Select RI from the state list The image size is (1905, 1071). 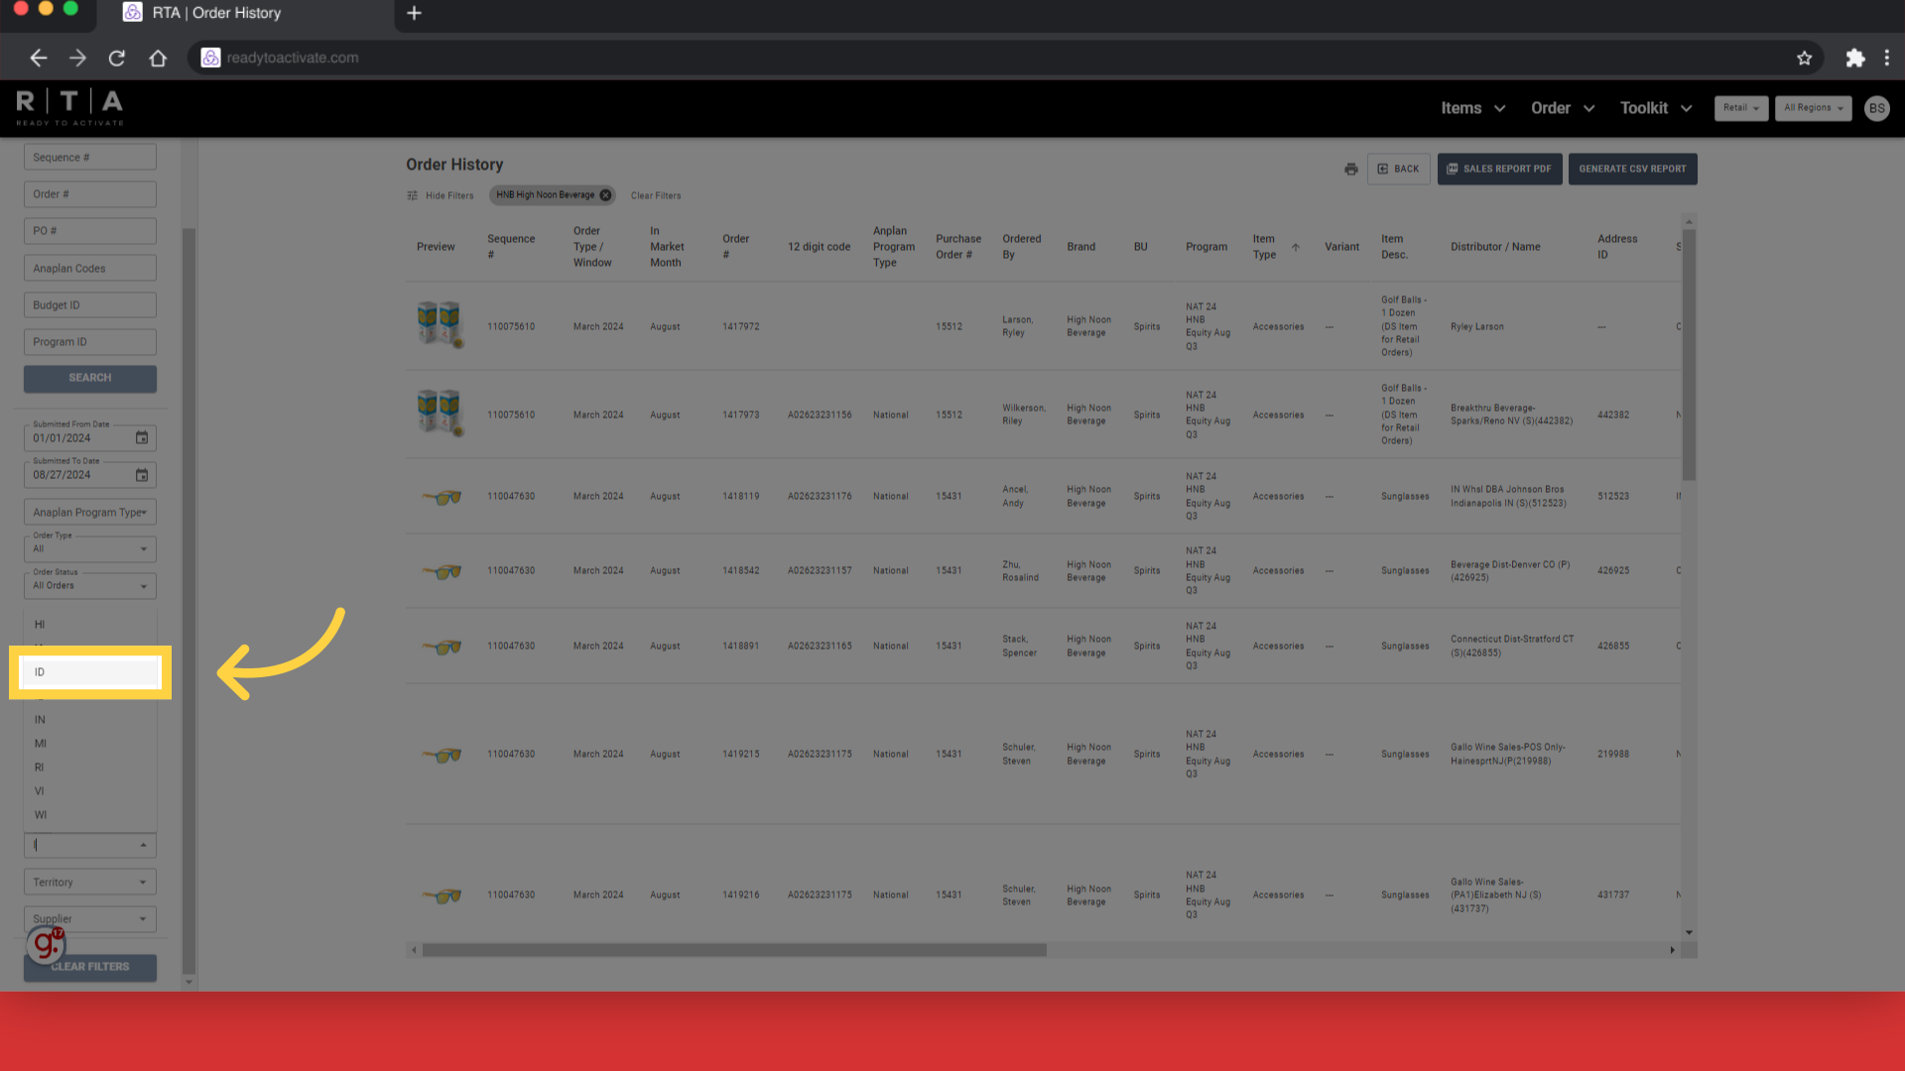pyautogui.click(x=90, y=768)
